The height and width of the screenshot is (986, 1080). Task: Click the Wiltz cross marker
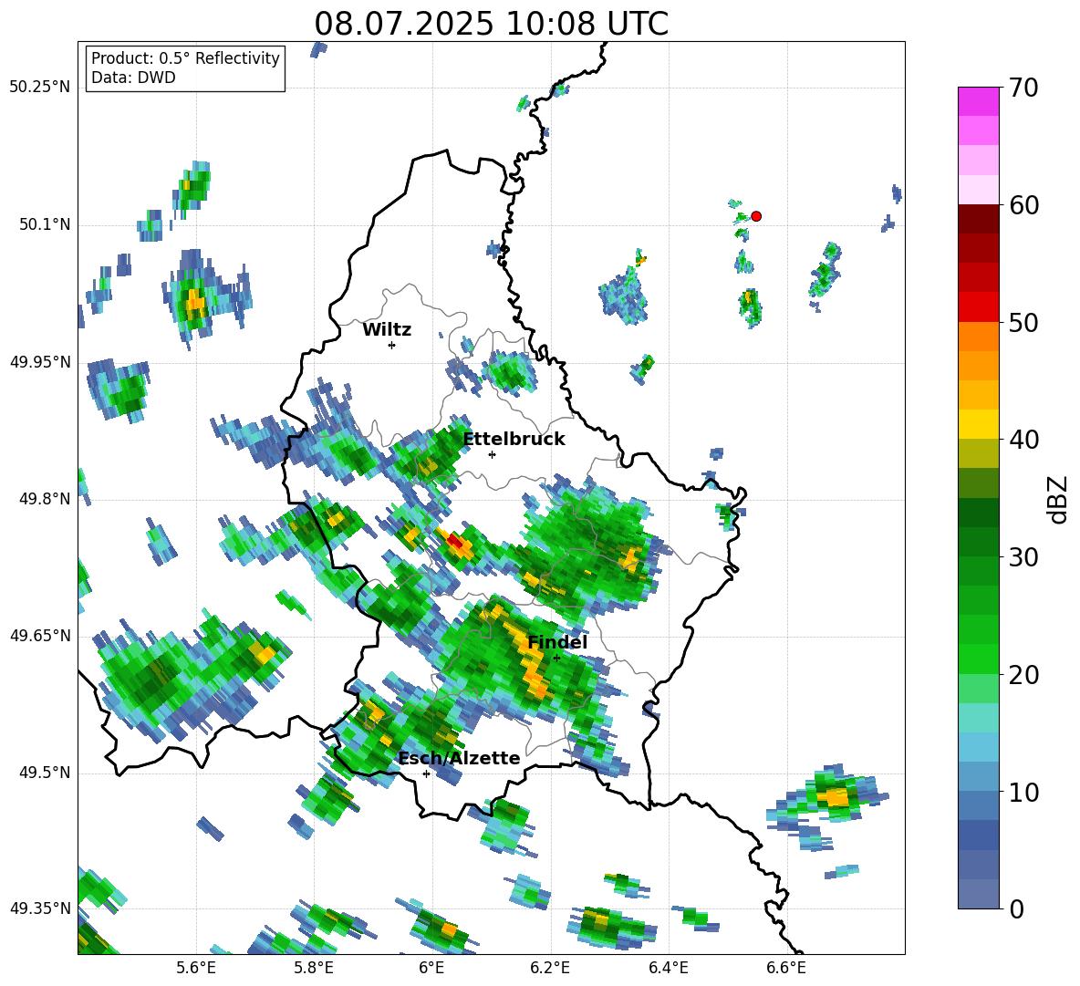point(391,345)
